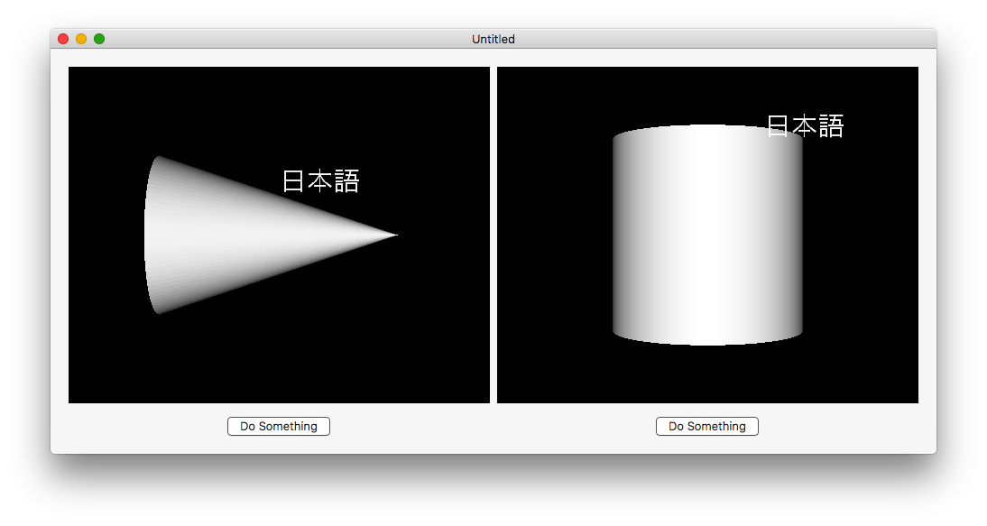This screenshot has width=987, height=526.
Task: Select the pointed tip of the cone
Action: tap(394, 235)
